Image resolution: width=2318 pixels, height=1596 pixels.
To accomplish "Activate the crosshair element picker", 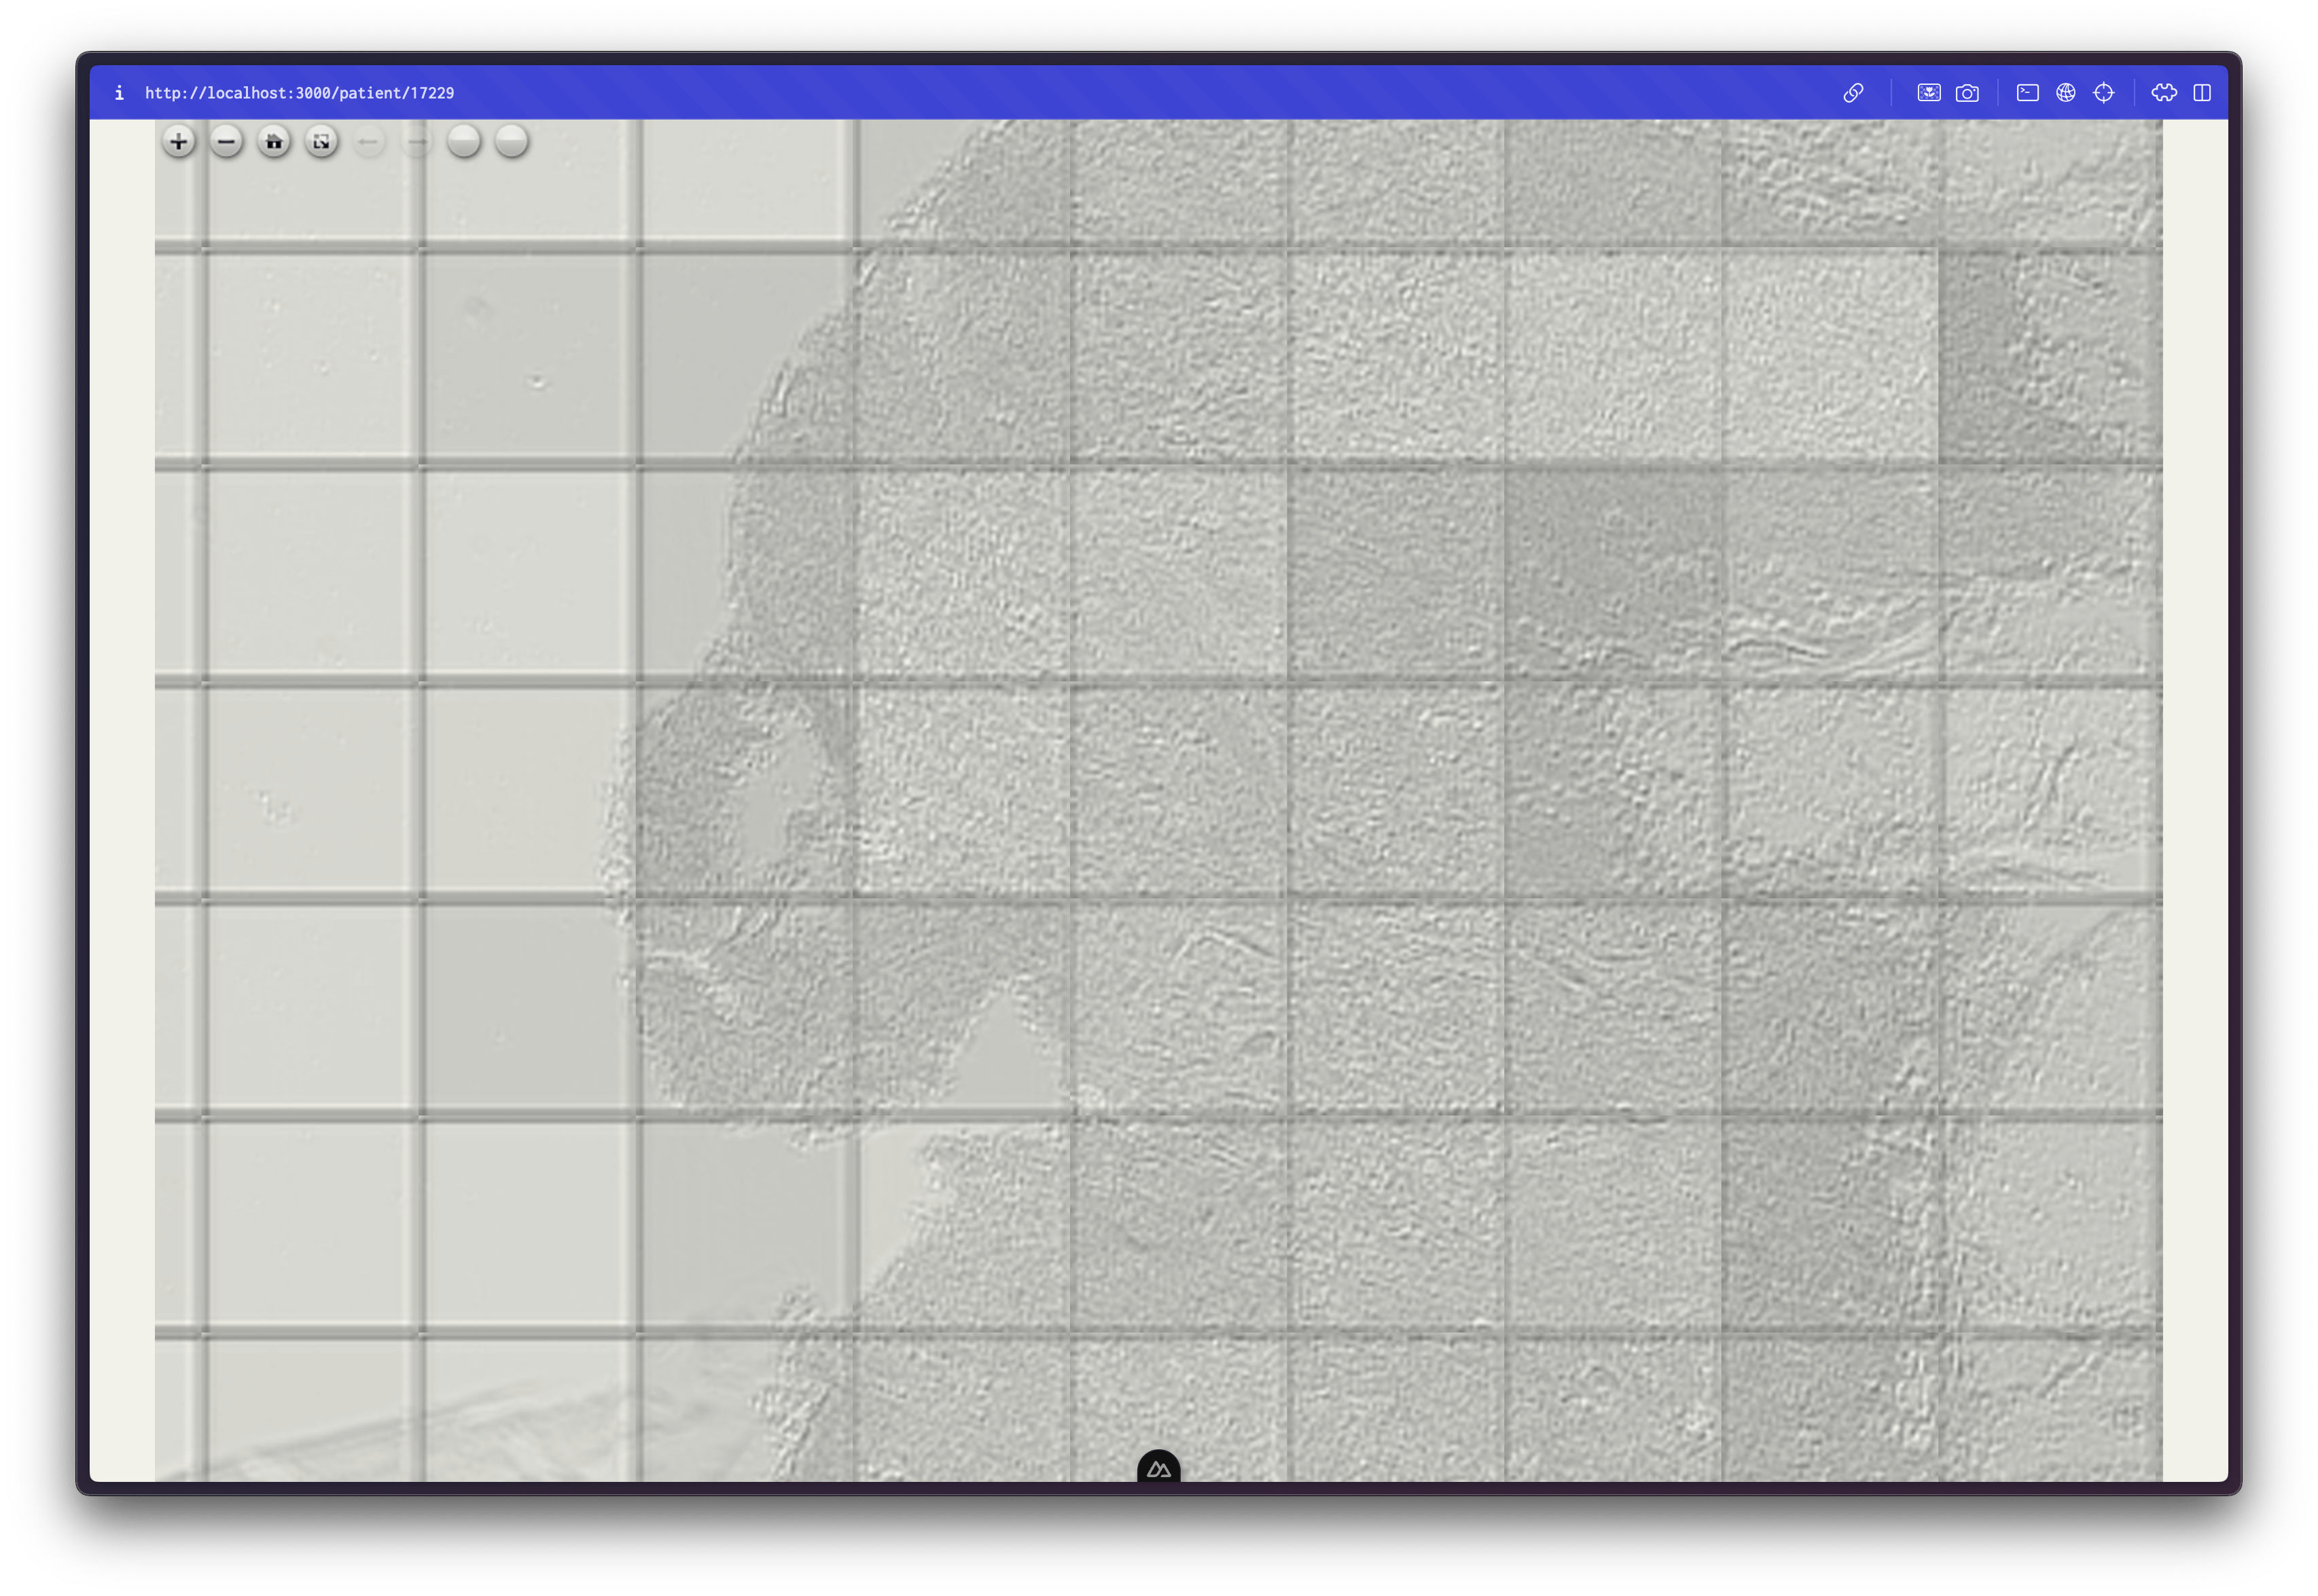I will click(2104, 93).
